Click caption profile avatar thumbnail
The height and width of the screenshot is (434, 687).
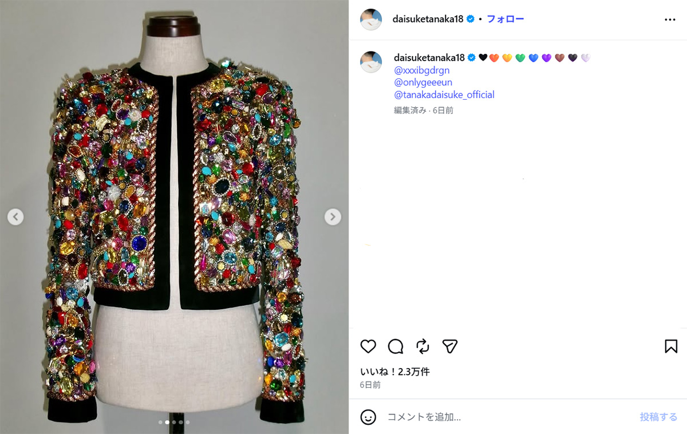371,62
